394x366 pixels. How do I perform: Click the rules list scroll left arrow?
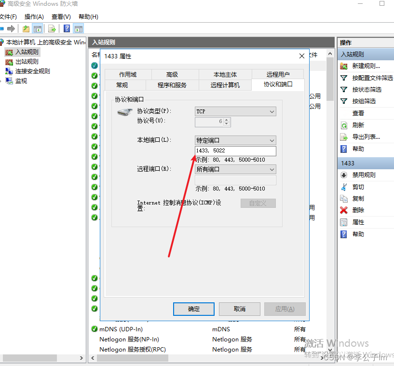93,358
